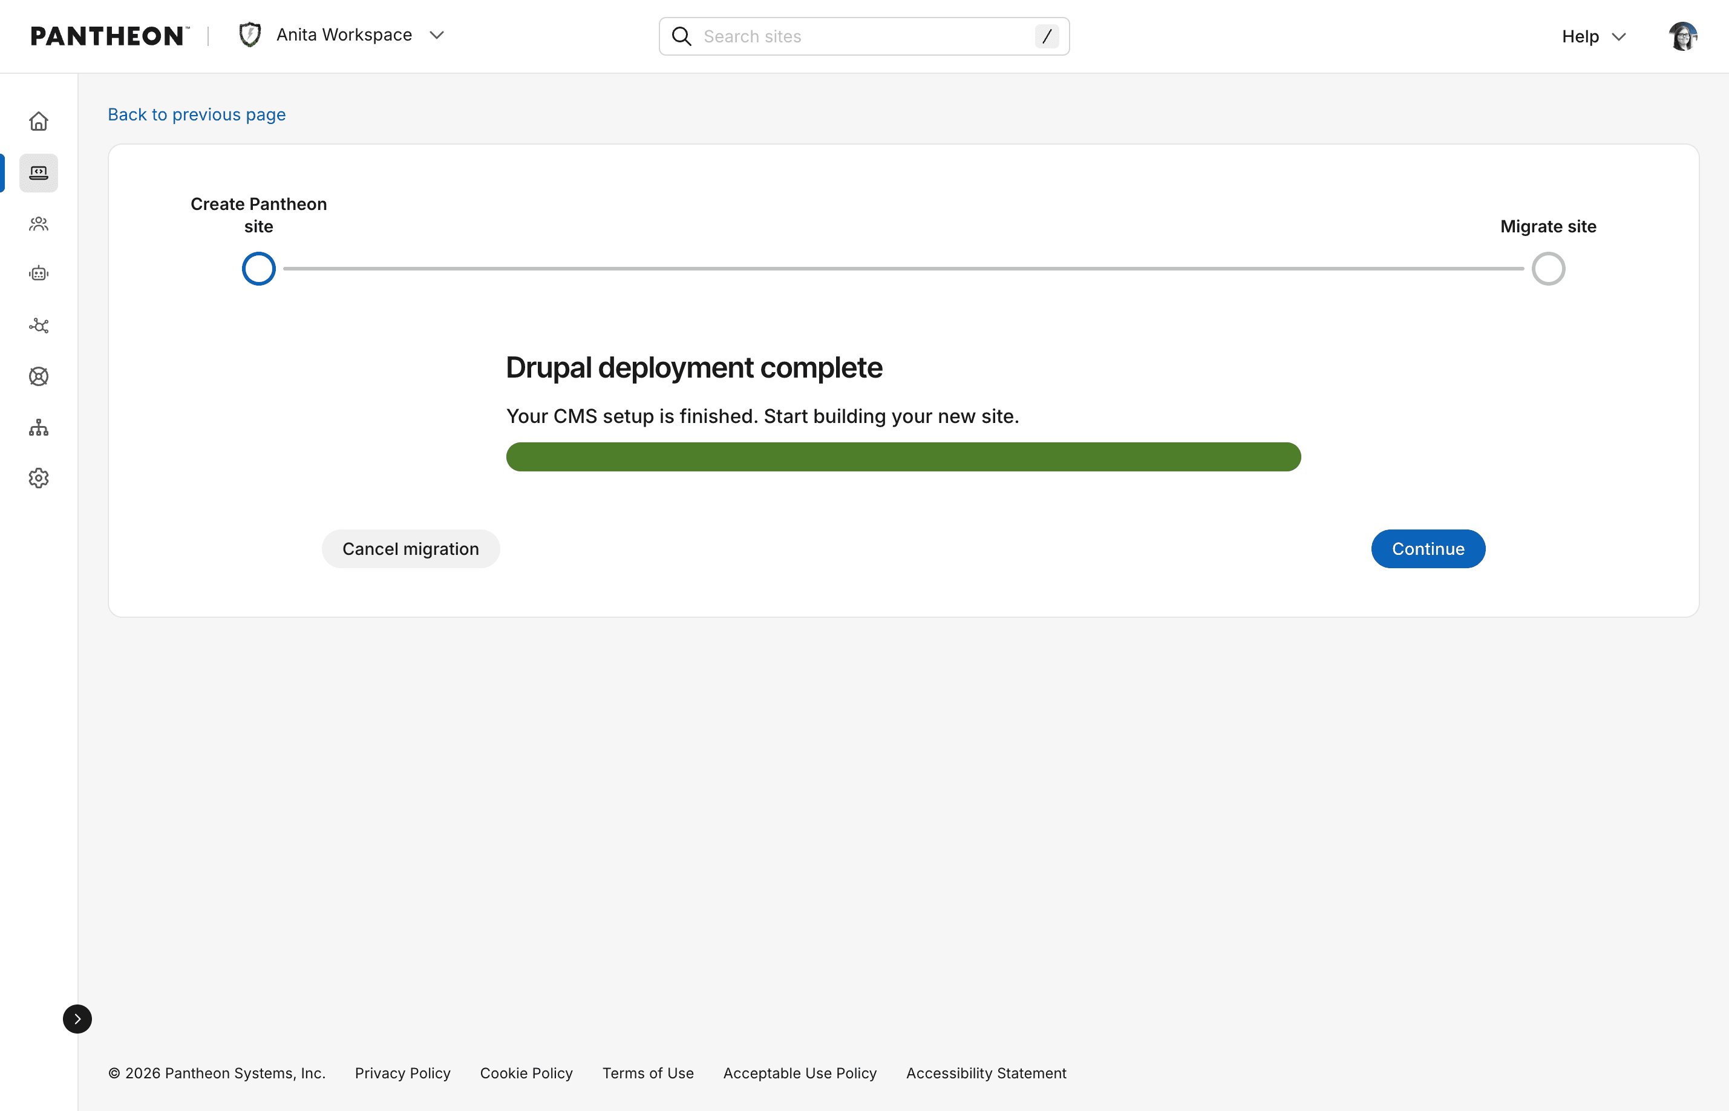Open the Privacy Policy footer link
Screen dimensions: 1729x1111
[x=402, y=1073]
